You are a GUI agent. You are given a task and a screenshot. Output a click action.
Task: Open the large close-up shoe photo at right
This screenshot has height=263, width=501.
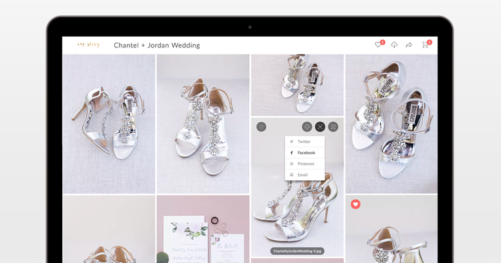[391, 124]
